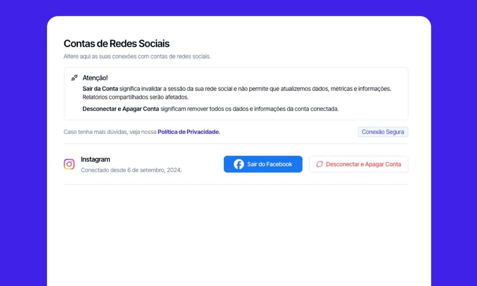Click the 'Relatórios compartilhados serão afetados.' line
The image size is (477, 286).
pos(136,97)
